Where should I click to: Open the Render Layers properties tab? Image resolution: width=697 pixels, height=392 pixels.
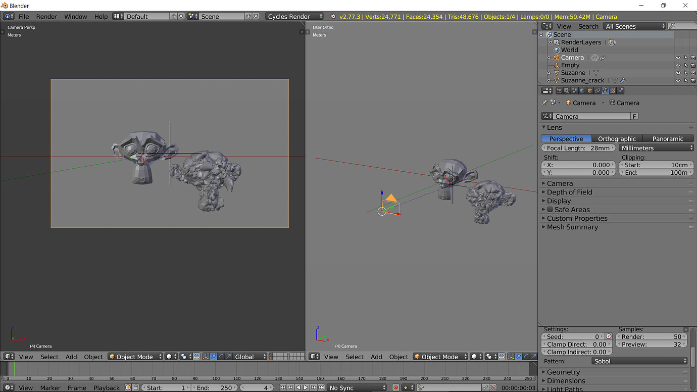(567, 91)
